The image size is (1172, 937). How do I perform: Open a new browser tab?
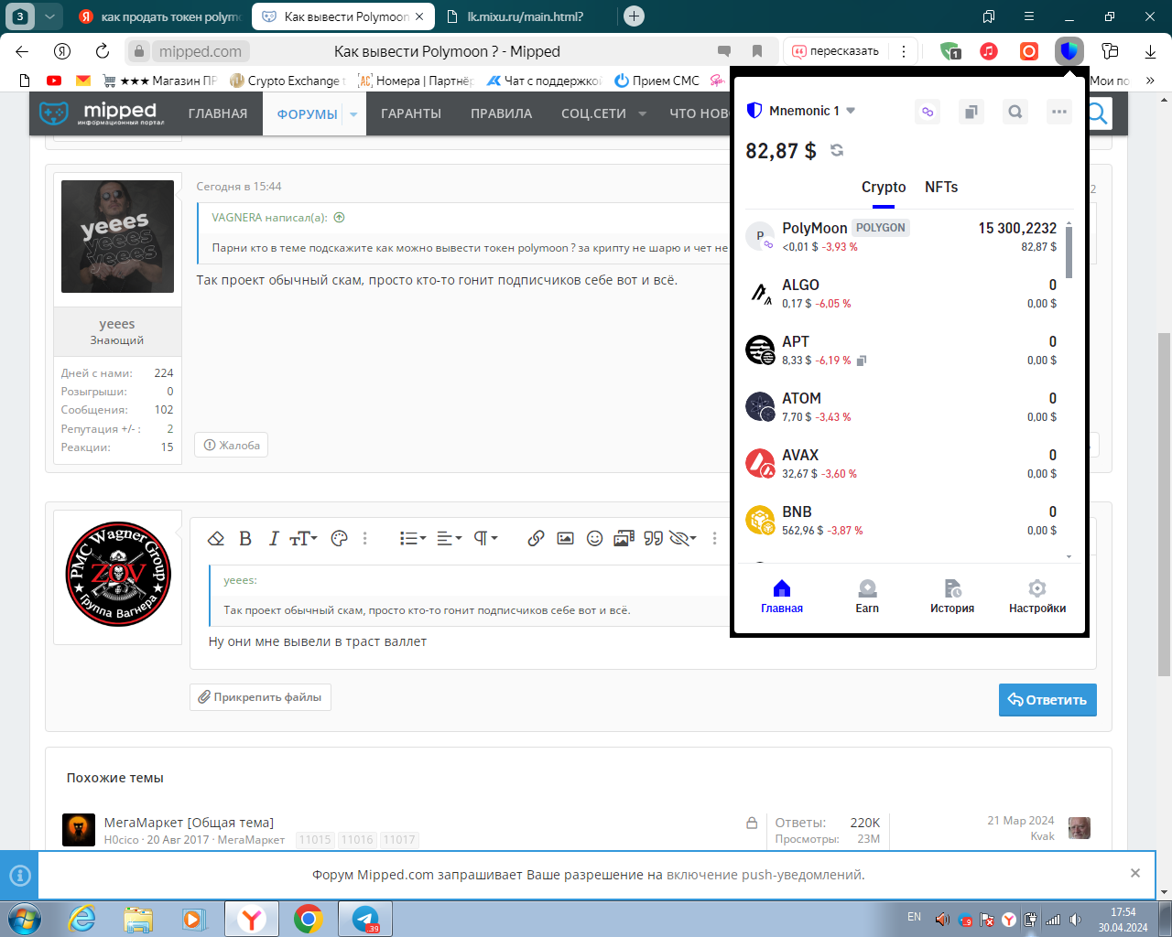coord(634,16)
